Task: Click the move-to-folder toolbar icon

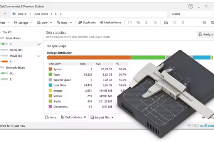Action: click(130, 23)
